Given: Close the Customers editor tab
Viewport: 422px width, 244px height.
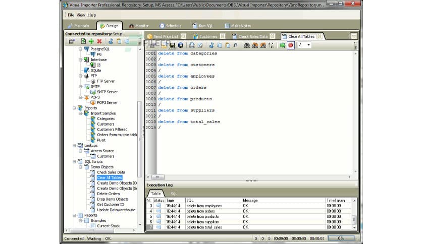Looking at the screenshot, I should pos(222,36).
